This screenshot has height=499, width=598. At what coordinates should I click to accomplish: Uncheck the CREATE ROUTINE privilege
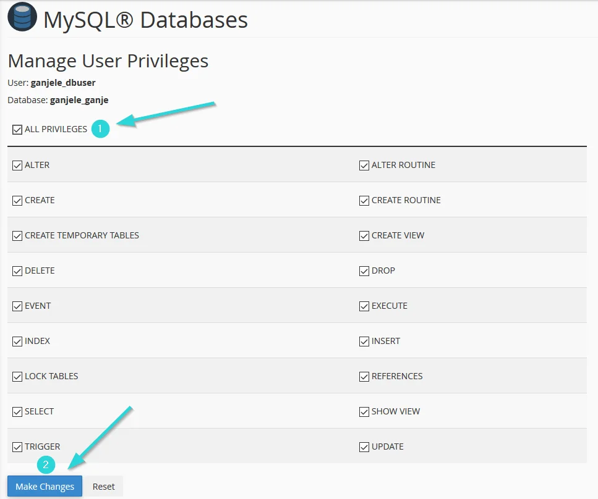coord(364,200)
